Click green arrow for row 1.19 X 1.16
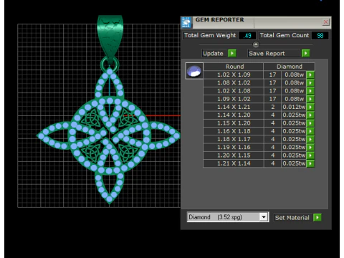 click(310, 148)
